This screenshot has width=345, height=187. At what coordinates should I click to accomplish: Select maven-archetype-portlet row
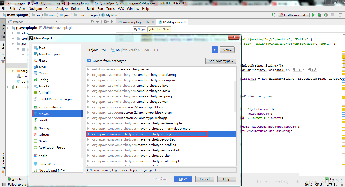(161, 139)
